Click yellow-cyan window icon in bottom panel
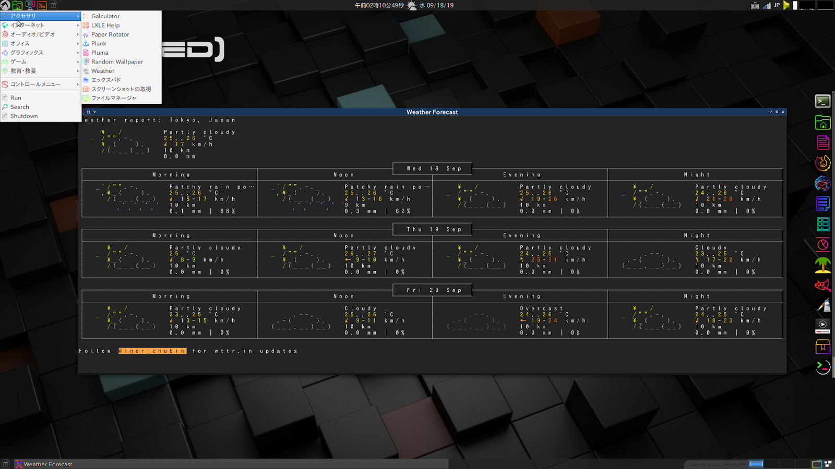The height and width of the screenshot is (469, 835). [817, 464]
